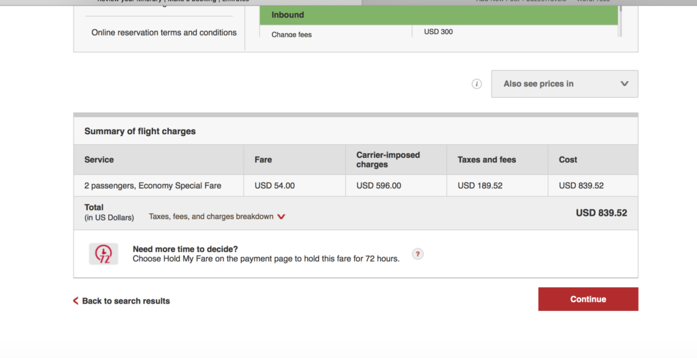Collapse the green Inbound section header
This screenshot has width=697, height=358.
439,15
